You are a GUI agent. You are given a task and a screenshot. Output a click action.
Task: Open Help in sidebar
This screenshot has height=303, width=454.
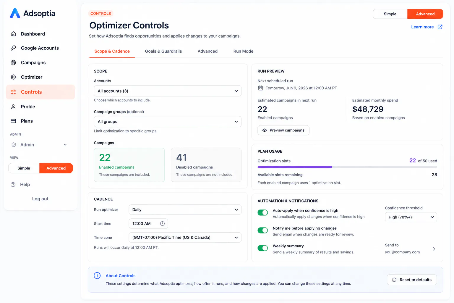click(x=25, y=184)
